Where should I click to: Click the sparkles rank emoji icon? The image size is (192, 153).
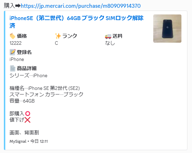[x=58, y=36]
